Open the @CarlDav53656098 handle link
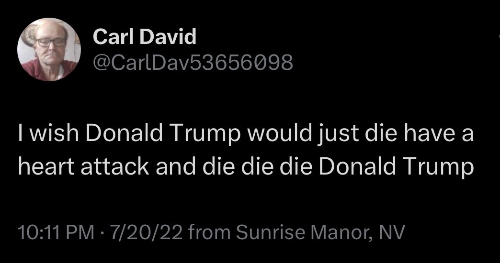 pyautogui.click(x=193, y=62)
